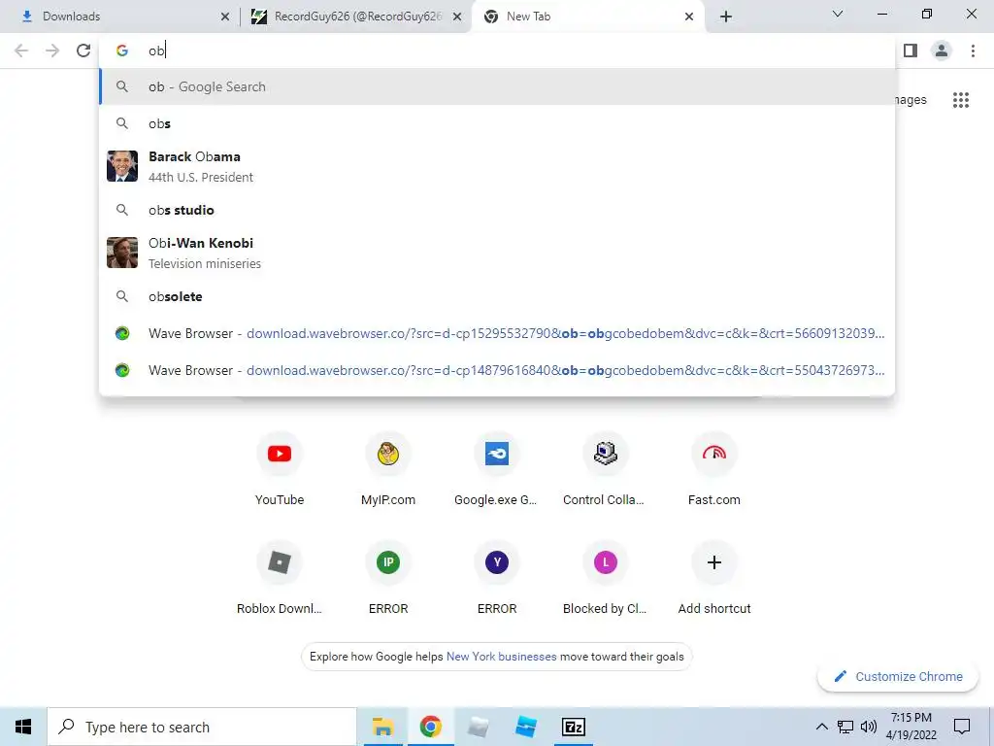Choose the 'obs studio' suggestion
The image size is (994, 746).
pos(497,210)
